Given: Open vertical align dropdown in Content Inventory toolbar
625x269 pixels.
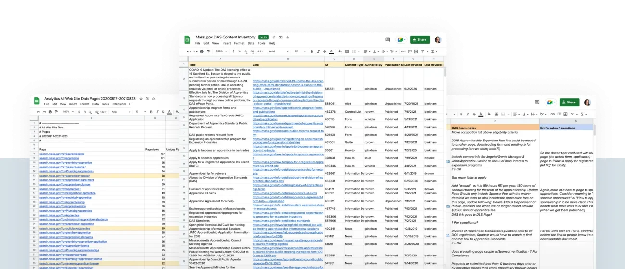Looking at the screenshot, I should coord(376,51).
